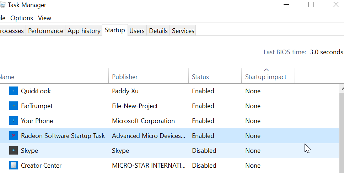Click the Skype publisher cell
The height and width of the screenshot is (173, 344).
[x=120, y=150]
